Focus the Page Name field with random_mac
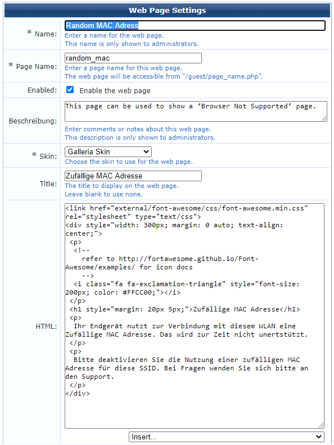 [x=133, y=58]
